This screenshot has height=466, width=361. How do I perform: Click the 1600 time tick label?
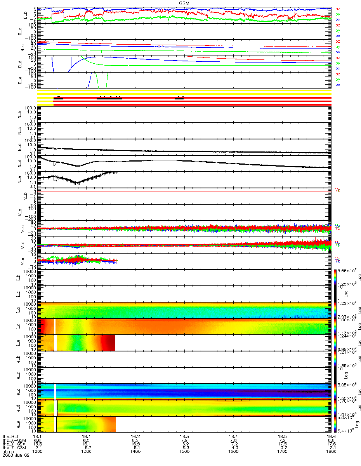233,451
